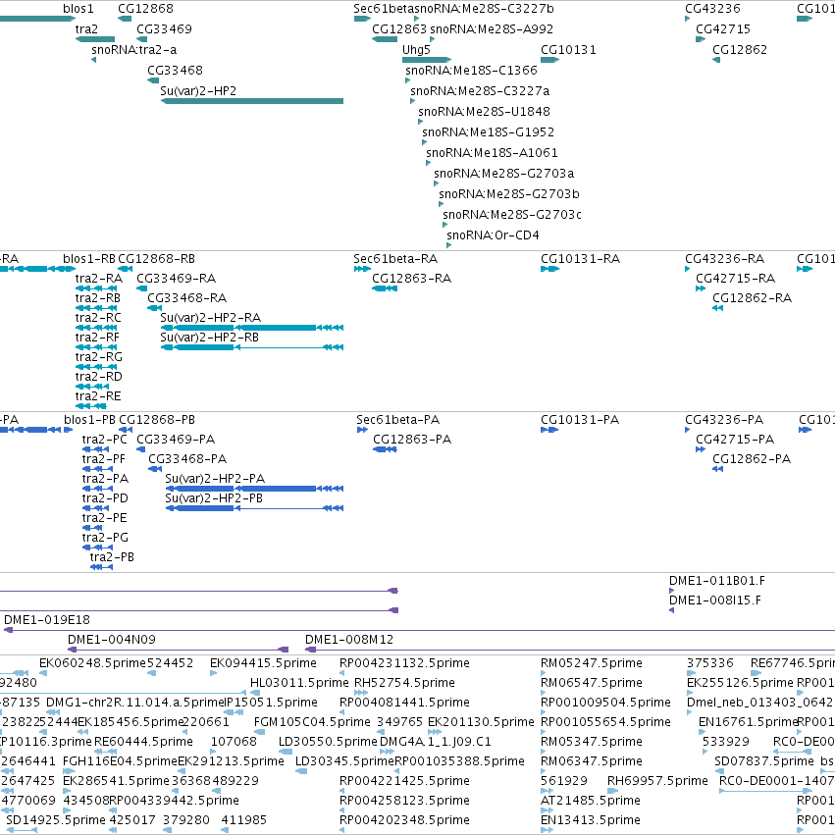Click snoRNA:Me28S-A992 label
This screenshot has height=835, width=835.
point(491,29)
